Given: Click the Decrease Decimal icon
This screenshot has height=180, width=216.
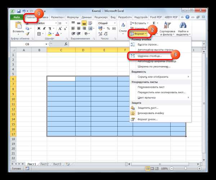Looking at the screenshot, I should [x=105, y=34].
